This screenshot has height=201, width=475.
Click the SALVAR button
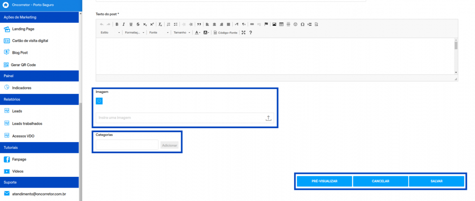coord(436,181)
